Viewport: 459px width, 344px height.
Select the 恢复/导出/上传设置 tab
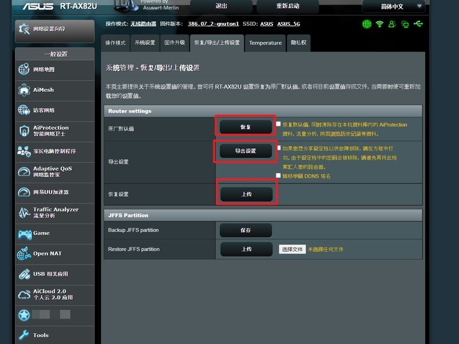click(217, 43)
